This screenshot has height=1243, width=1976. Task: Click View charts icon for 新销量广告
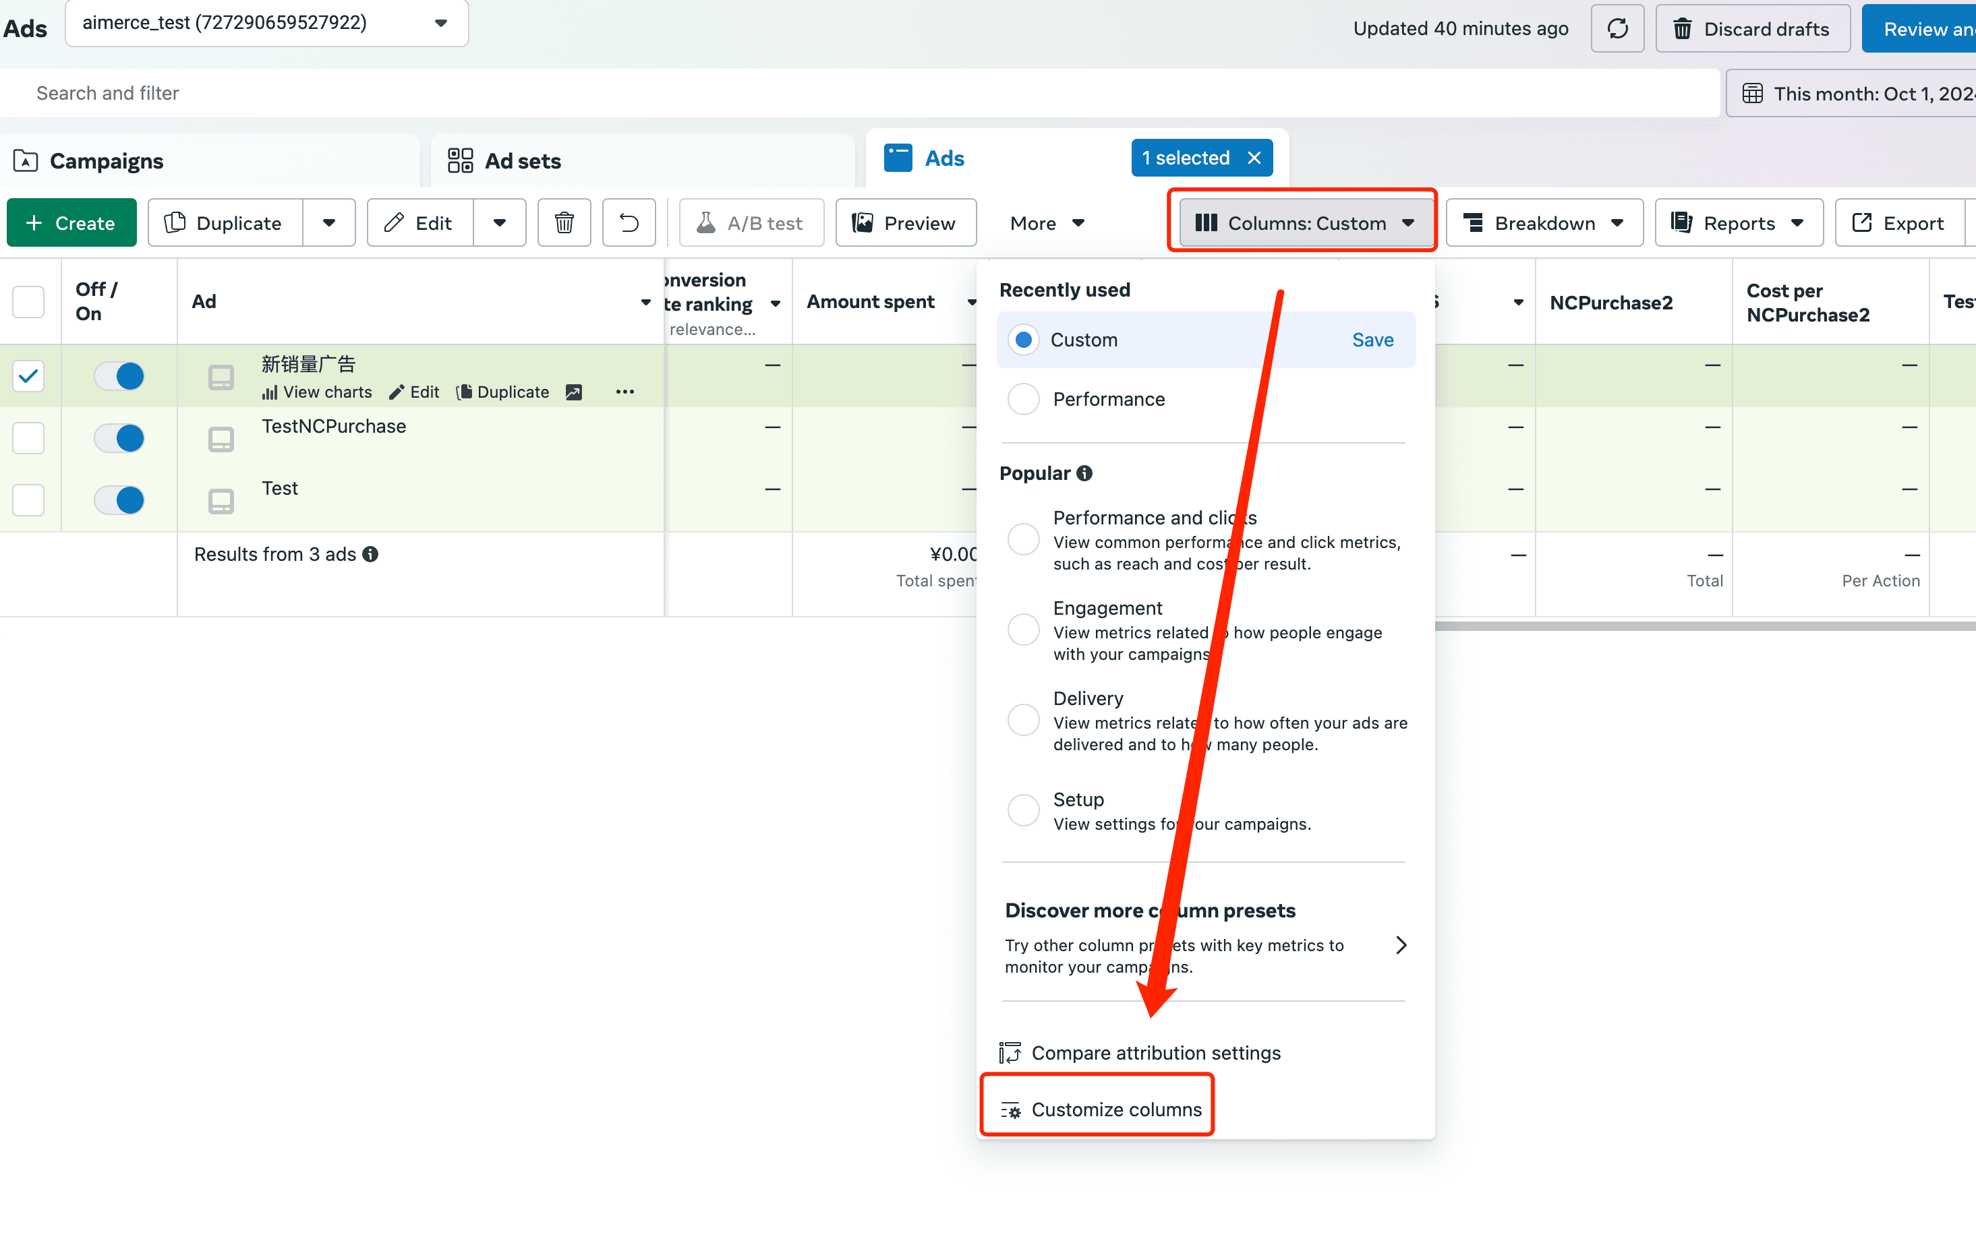pyautogui.click(x=270, y=392)
